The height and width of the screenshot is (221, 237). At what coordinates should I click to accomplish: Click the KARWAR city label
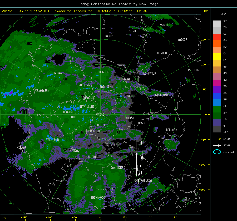22,147
